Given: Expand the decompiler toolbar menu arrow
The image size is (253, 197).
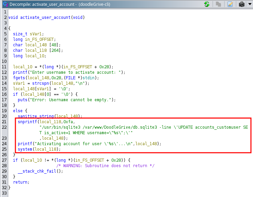Looking at the screenshot, I should pos(250,4).
